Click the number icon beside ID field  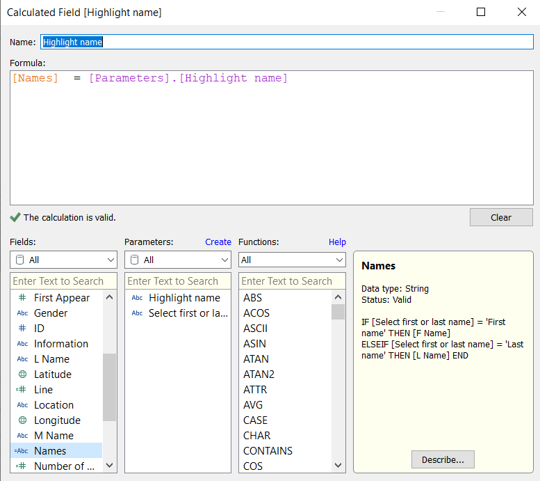click(x=22, y=329)
